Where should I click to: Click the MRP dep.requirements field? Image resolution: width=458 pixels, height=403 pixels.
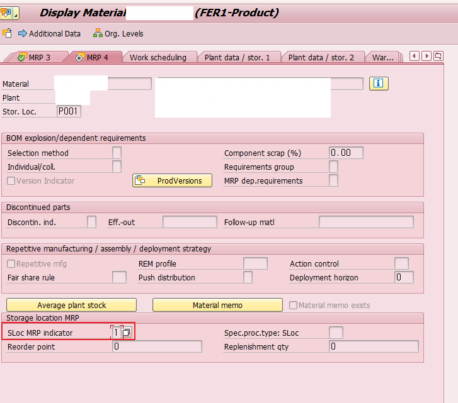(333, 180)
